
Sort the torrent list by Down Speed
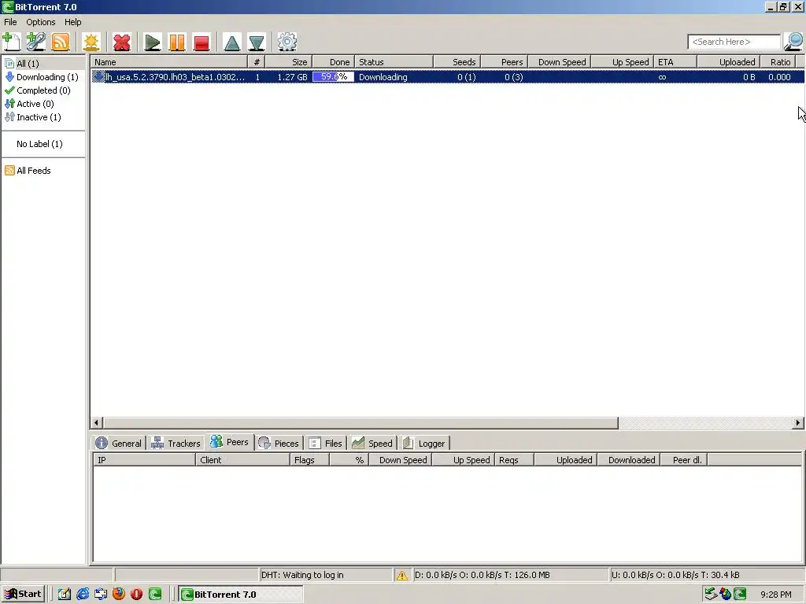tap(560, 62)
